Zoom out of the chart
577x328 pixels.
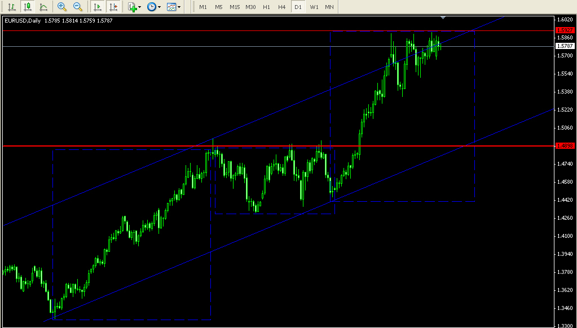78,7
